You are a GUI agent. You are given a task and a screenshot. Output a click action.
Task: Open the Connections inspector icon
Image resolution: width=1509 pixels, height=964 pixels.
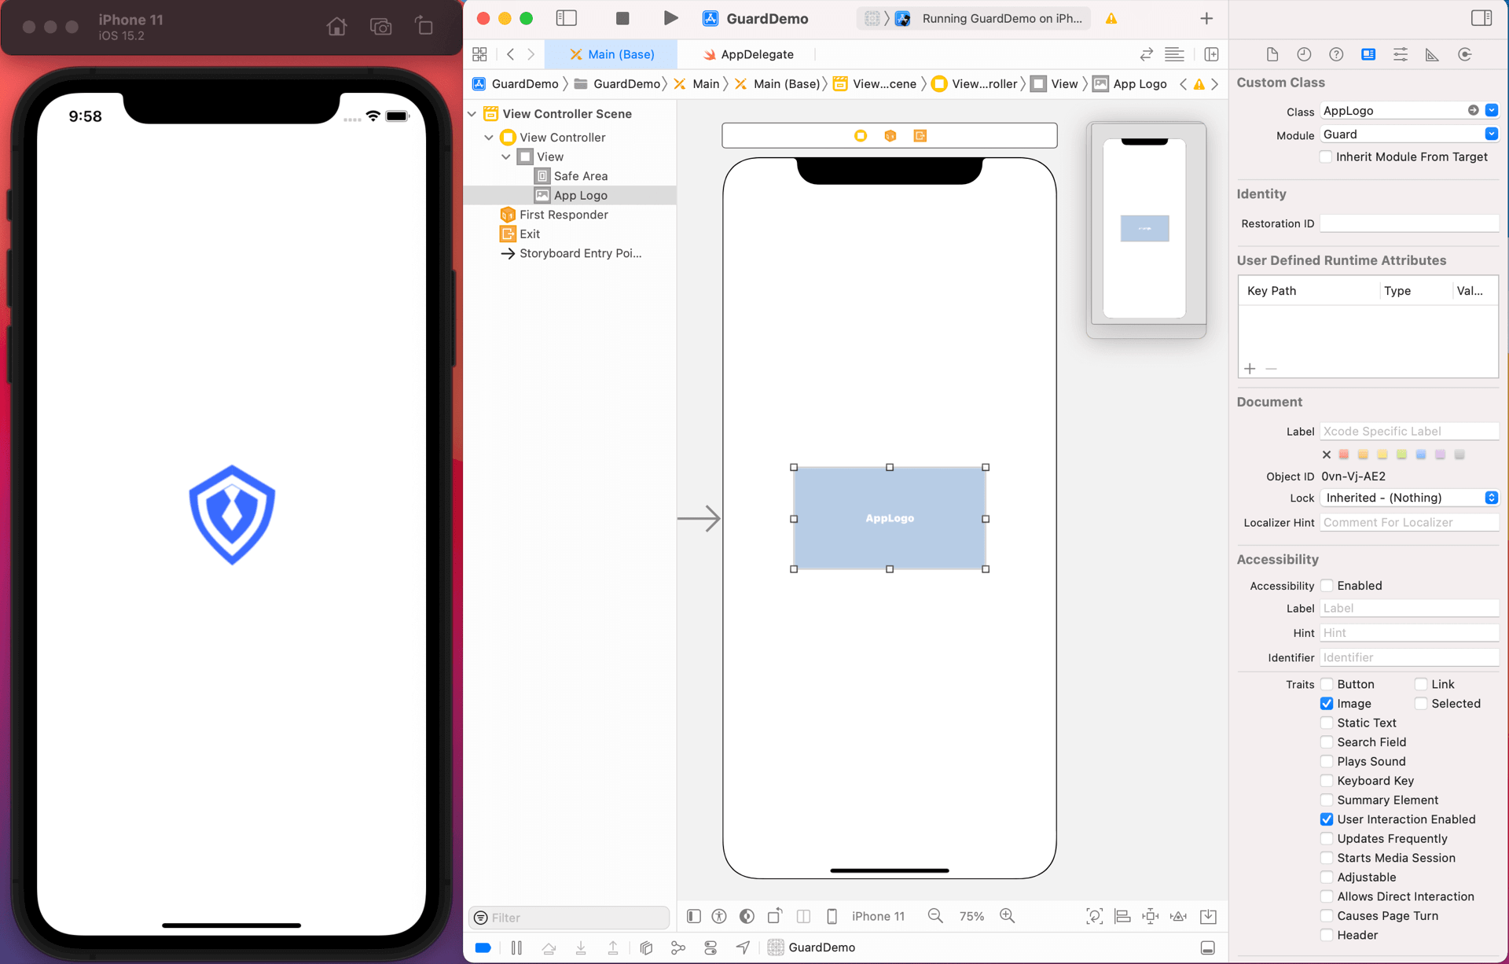click(x=1464, y=54)
